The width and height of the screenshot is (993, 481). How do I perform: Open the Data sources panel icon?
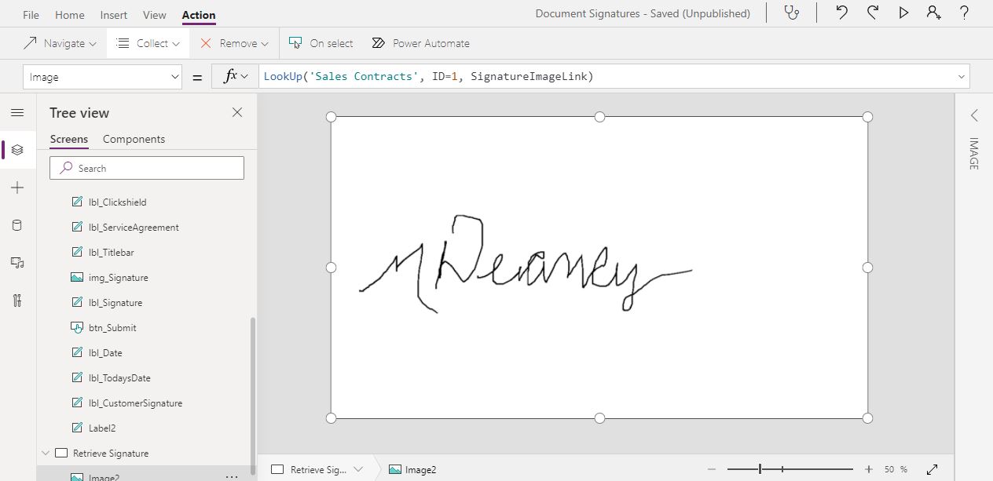tap(17, 225)
